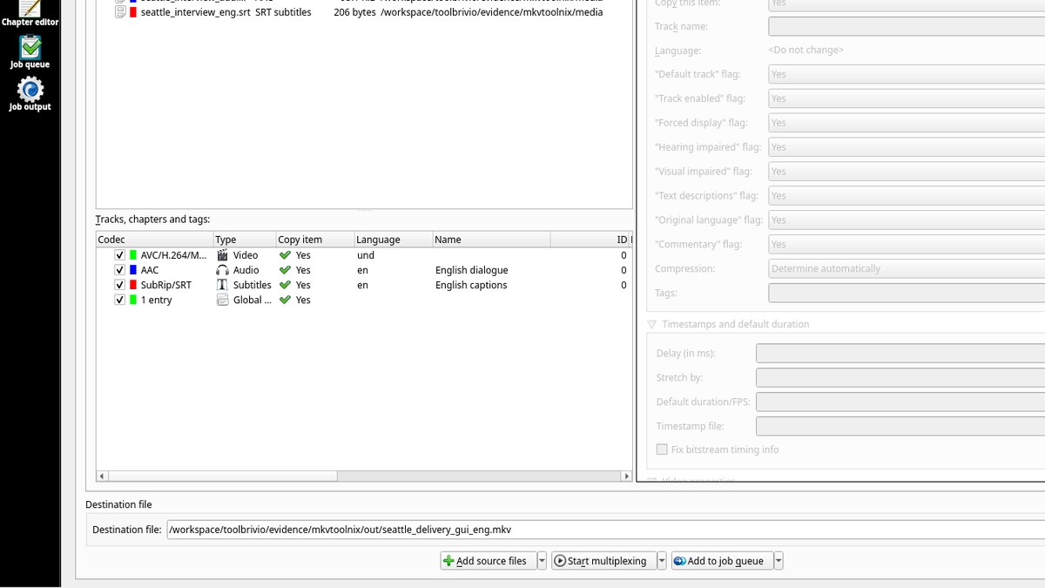
Task: Click the blue color marker of AAC track
Action: pyautogui.click(x=133, y=270)
